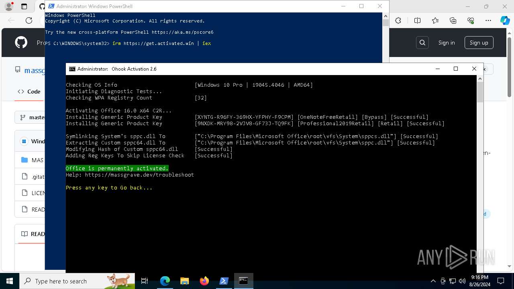Open the Windows Start menu
This screenshot has width=514, height=289.
[x=10, y=281]
